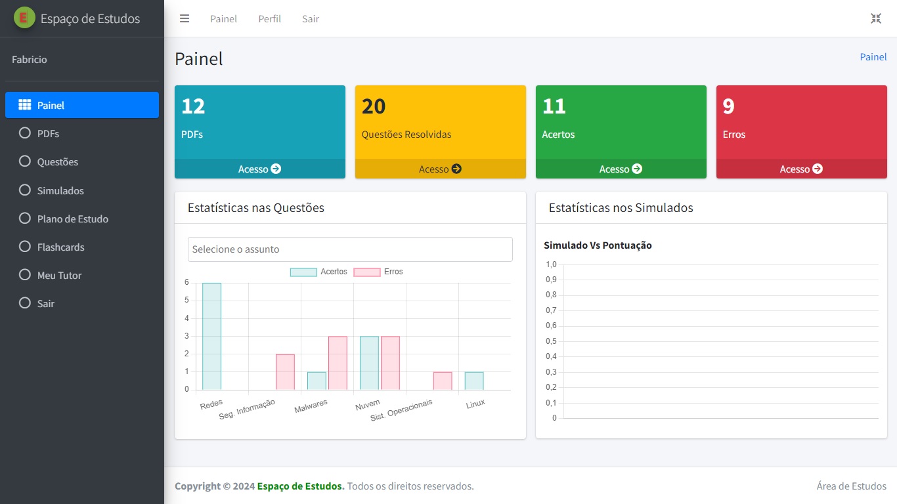Click the Espaço de Estudos logo

pyautogui.click(x=24, y=18)
